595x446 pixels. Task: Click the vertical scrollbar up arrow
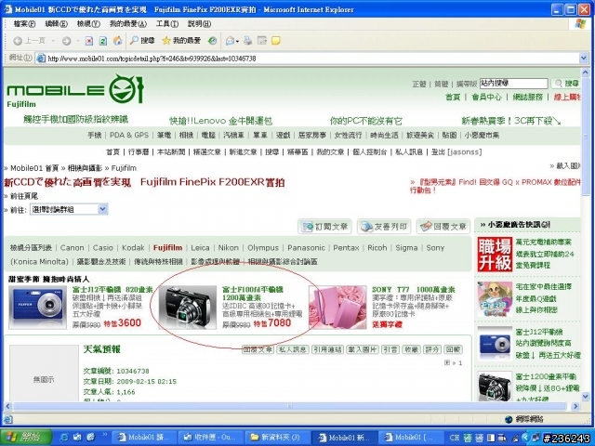tap(585, 72)
